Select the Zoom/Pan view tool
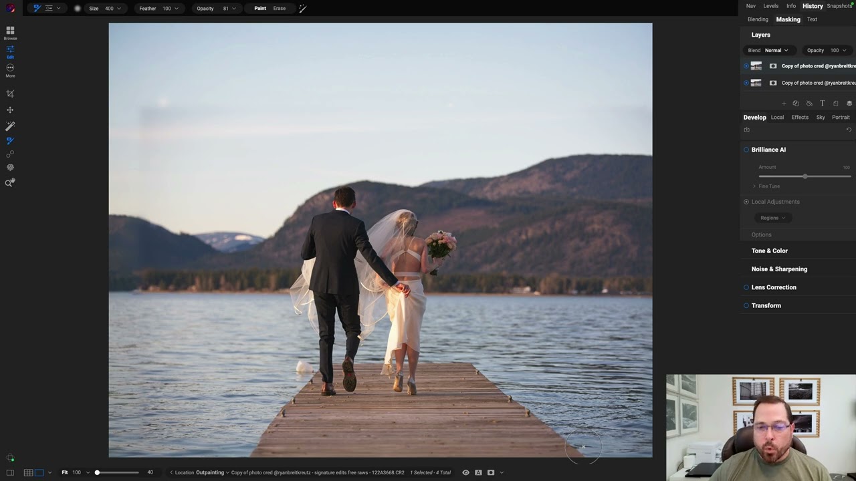Viewport: 856px width, 481px height. (x=10, y=183)
